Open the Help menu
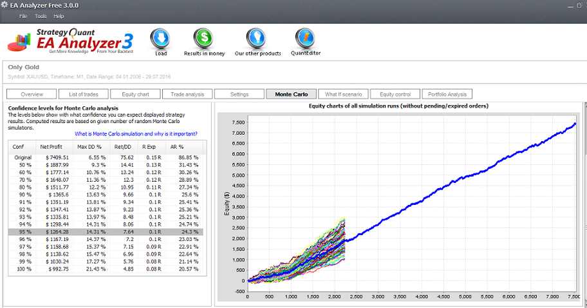 click(x=59, y=15)
